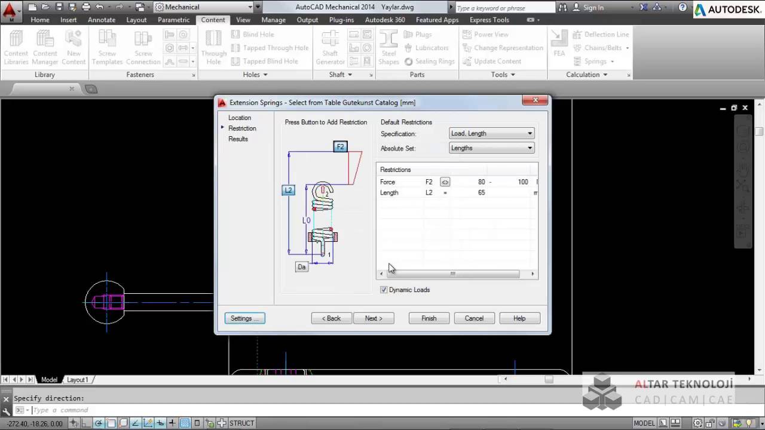Click the Autodesk Exchange X icon
This screenshot has height=430, width=765.
644,7
